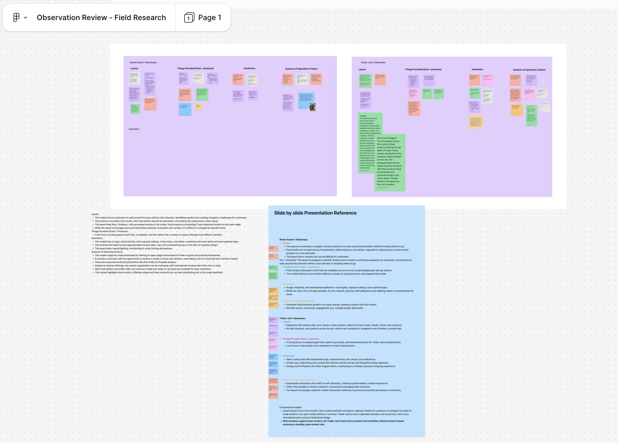Click the Figma logo menu icon
Image resolution: width=618 pixels, height=443 pixels.
[x=16, y=18]
